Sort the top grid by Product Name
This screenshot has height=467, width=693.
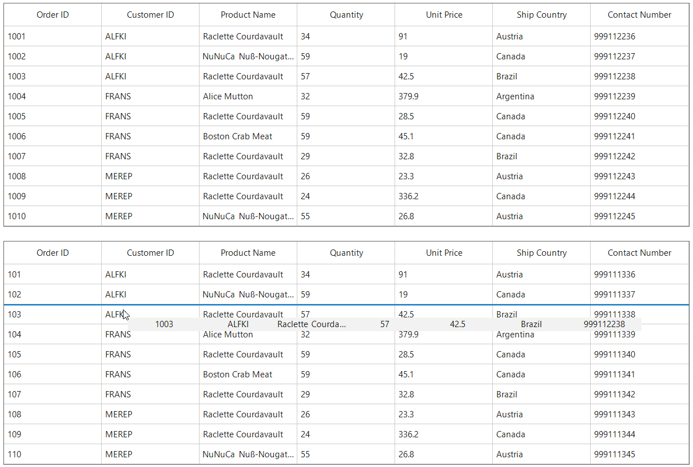[248, 15]
